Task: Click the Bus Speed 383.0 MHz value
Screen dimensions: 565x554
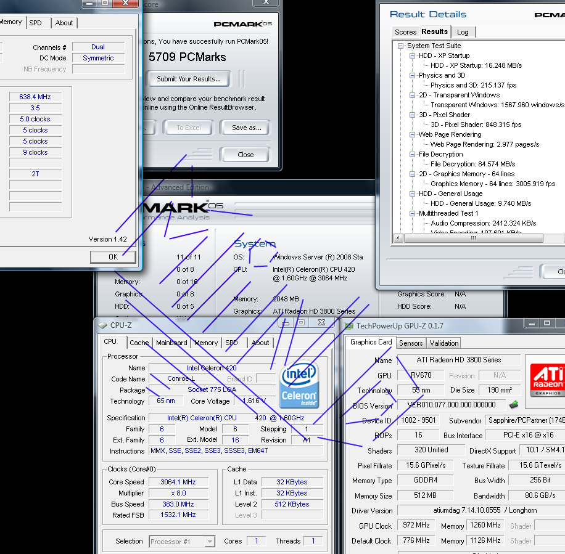Action: (x=178, y=504)
